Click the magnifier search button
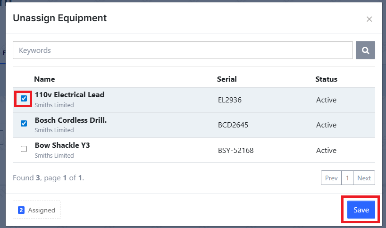 tap(365, 50)
